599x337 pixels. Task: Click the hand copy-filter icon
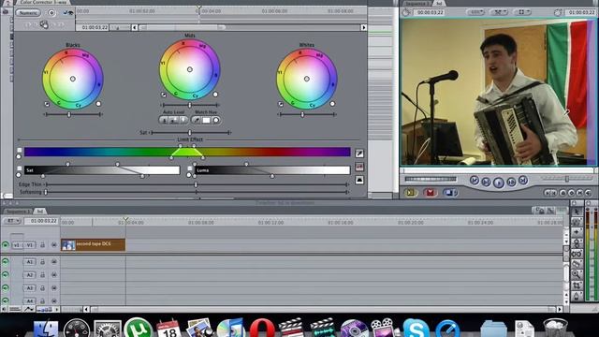(44, 25)
